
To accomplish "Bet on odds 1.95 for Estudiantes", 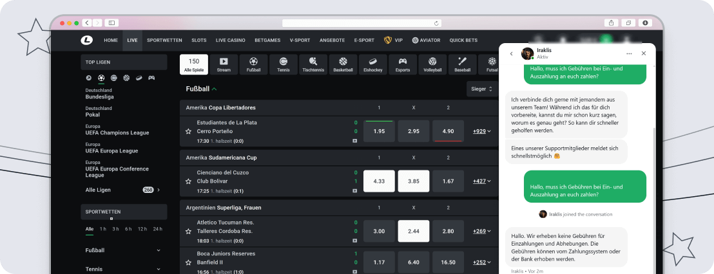I will pyautogui.click(x=380, y=131).
